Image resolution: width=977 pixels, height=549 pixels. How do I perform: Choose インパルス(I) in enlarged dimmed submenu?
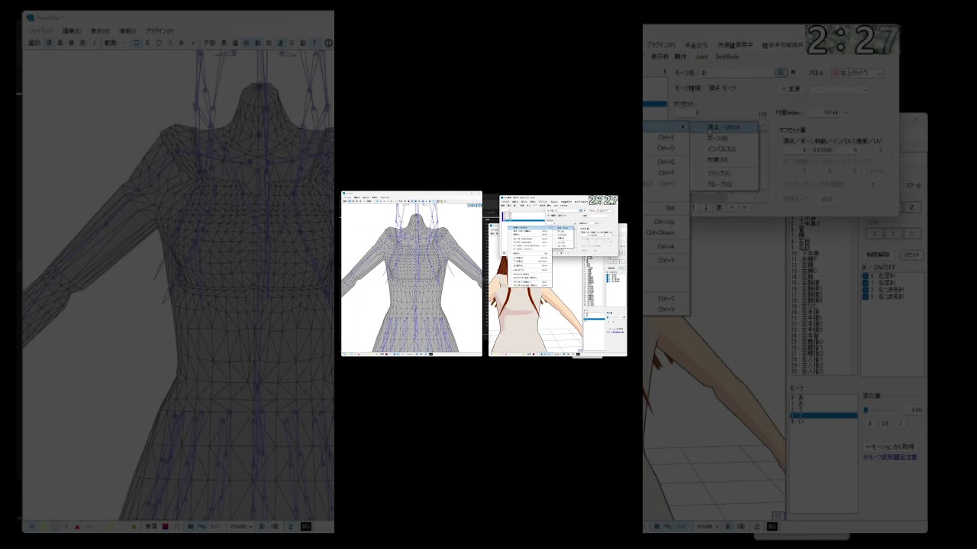[721, 149]
